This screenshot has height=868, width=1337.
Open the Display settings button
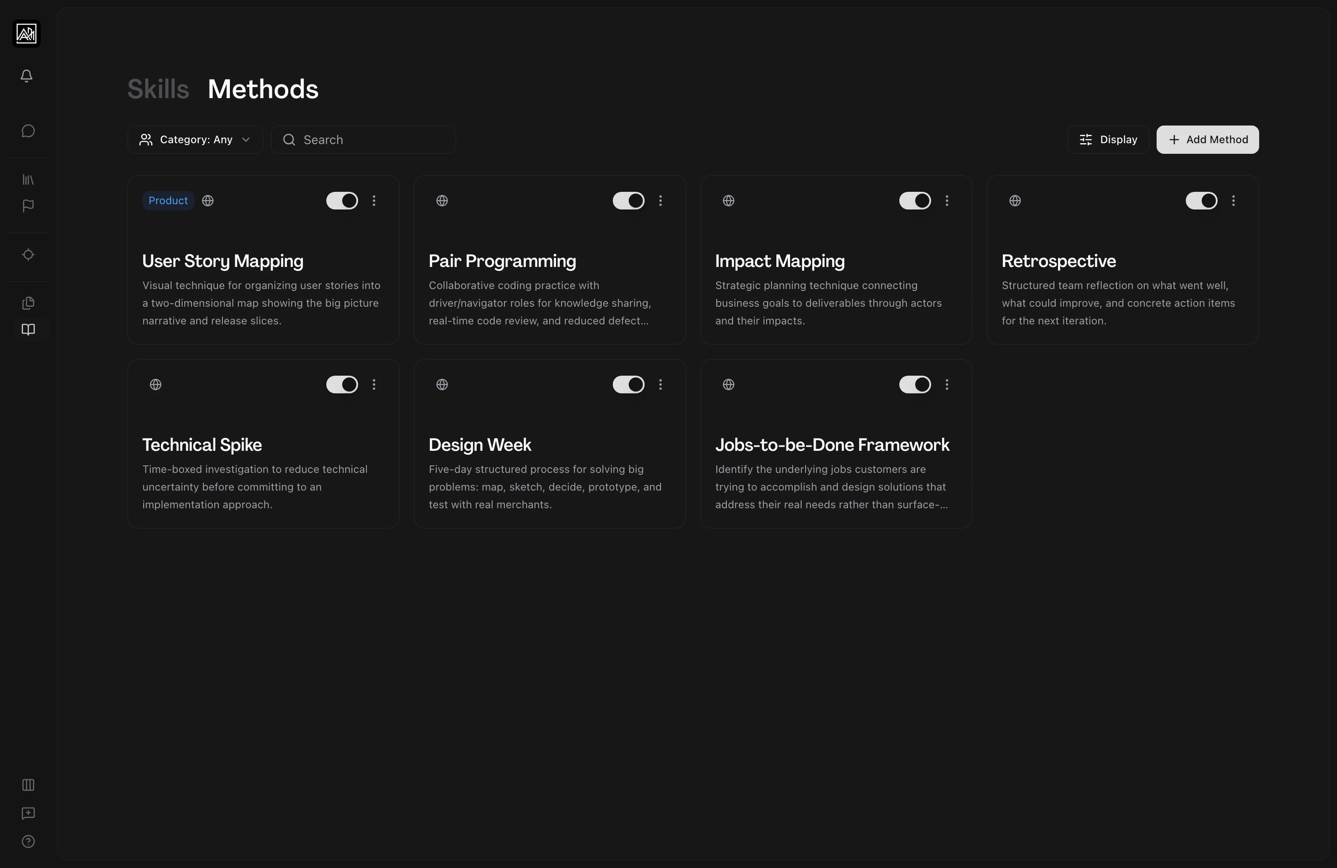1108,140
